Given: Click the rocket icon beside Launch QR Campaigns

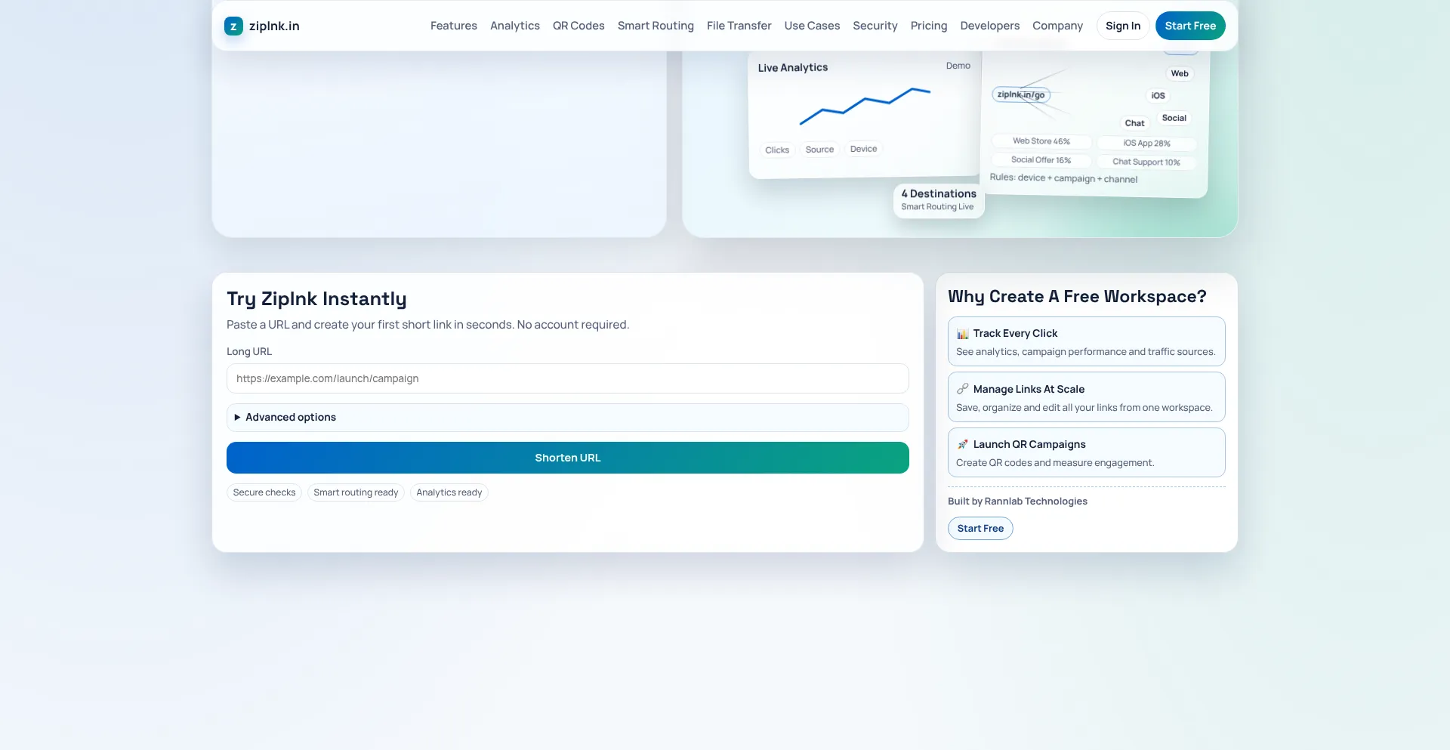Looking at the screenshot, I should [x=963, y=444].
